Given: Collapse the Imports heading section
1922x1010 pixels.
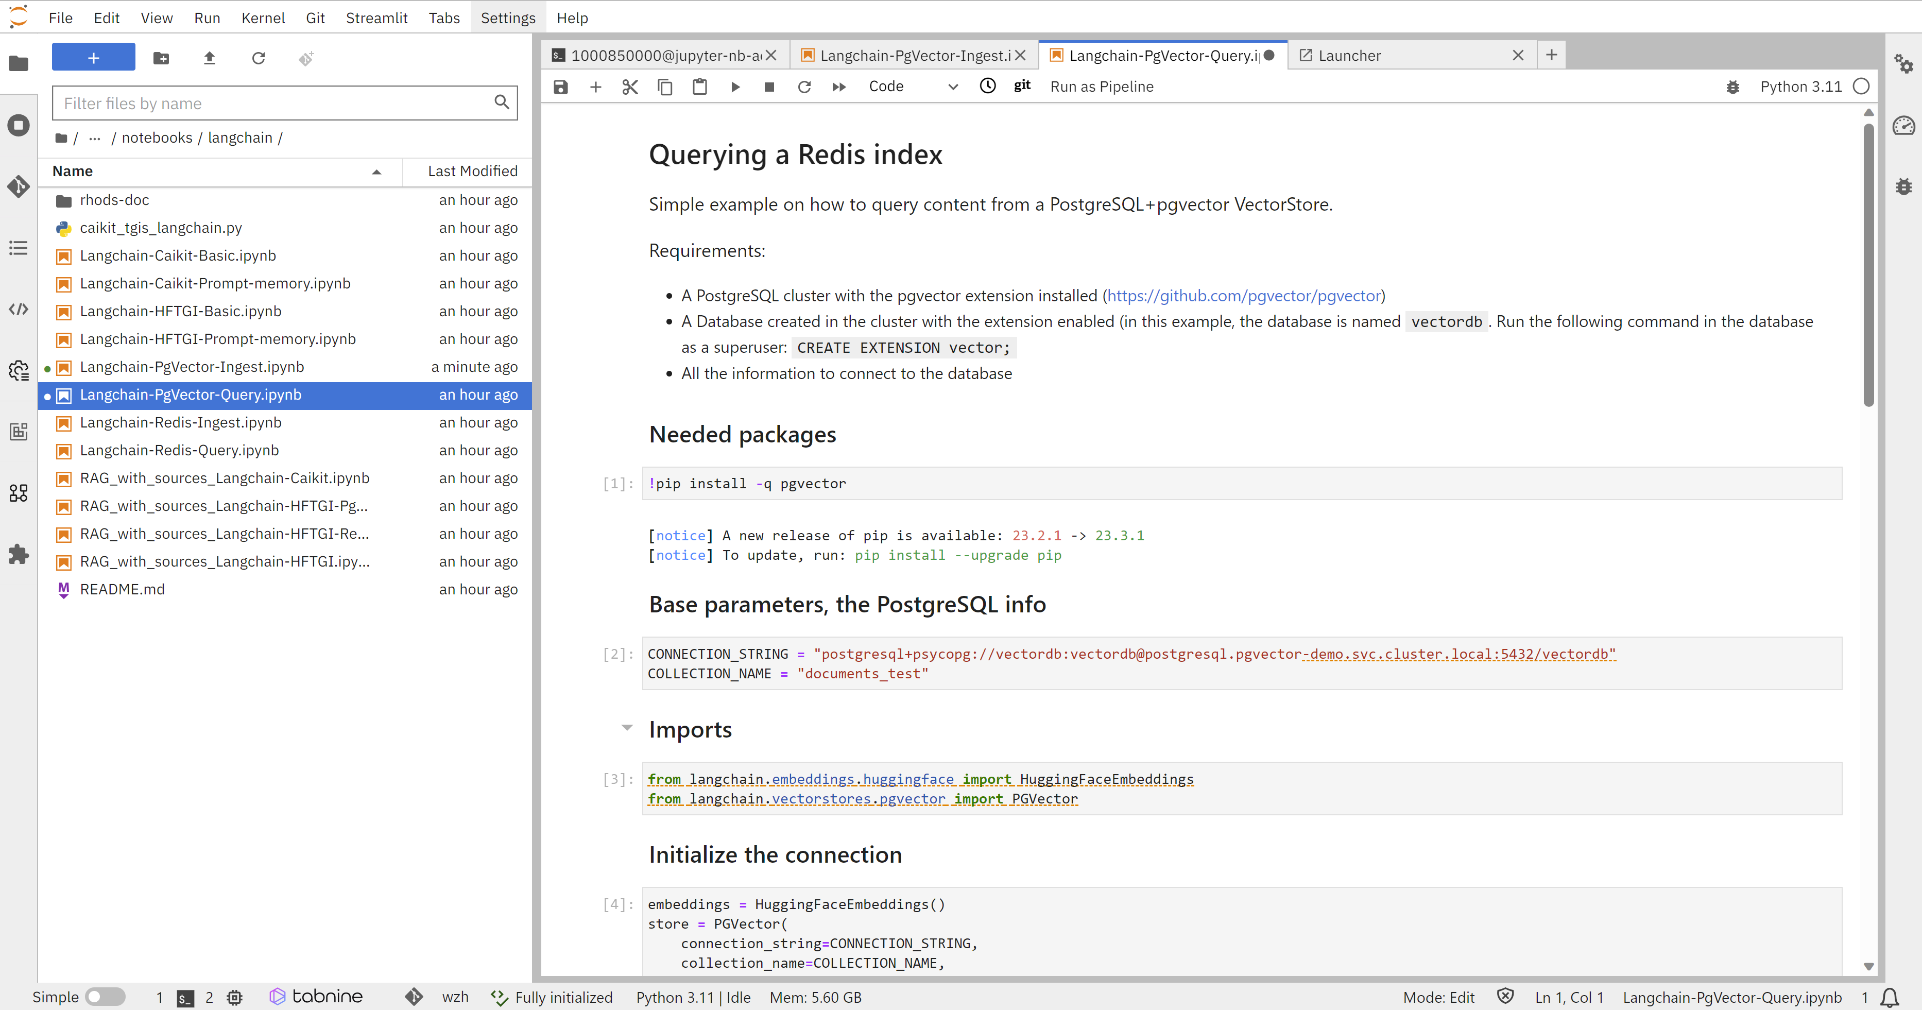Looking at the screenshot, I should [x=627, y=727].
